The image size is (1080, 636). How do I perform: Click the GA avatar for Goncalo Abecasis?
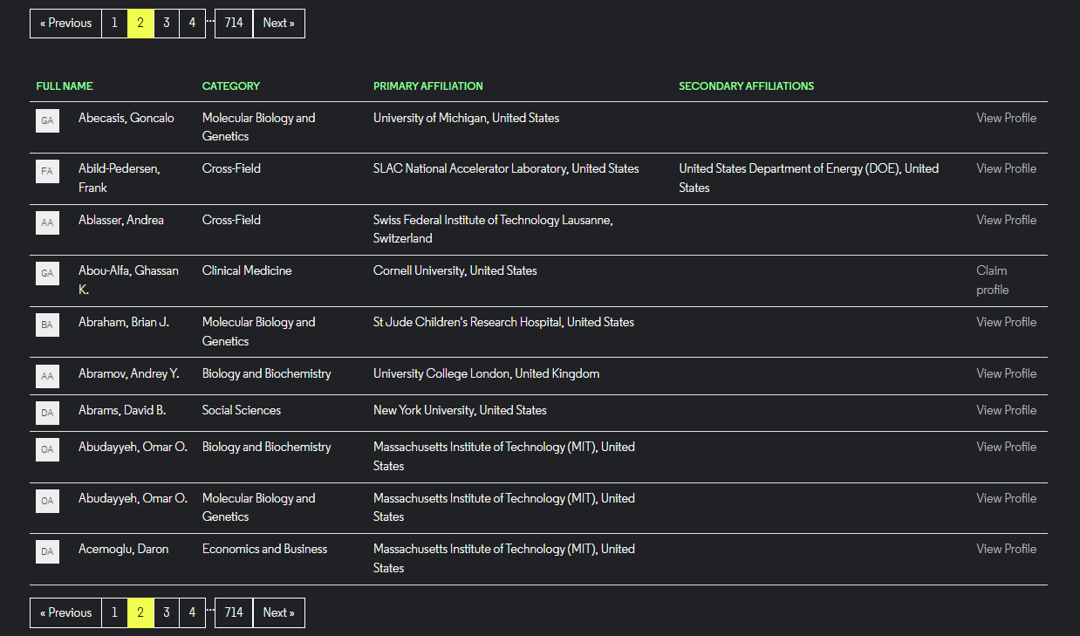(x=47, y=120)
